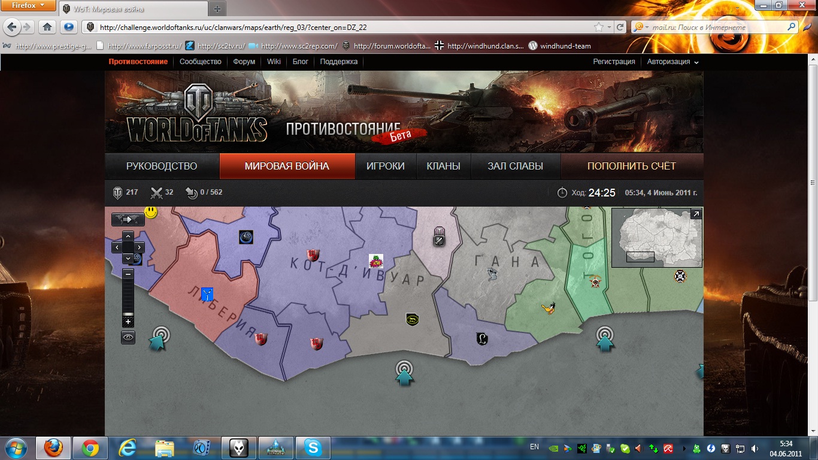This screenshot has width=818, height=460.
Task: Open Skype from the taskbar
Action: coord(313,447)
